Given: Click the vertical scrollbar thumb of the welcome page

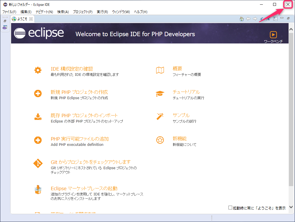Looking at the screenshot, I should point(291,109).
